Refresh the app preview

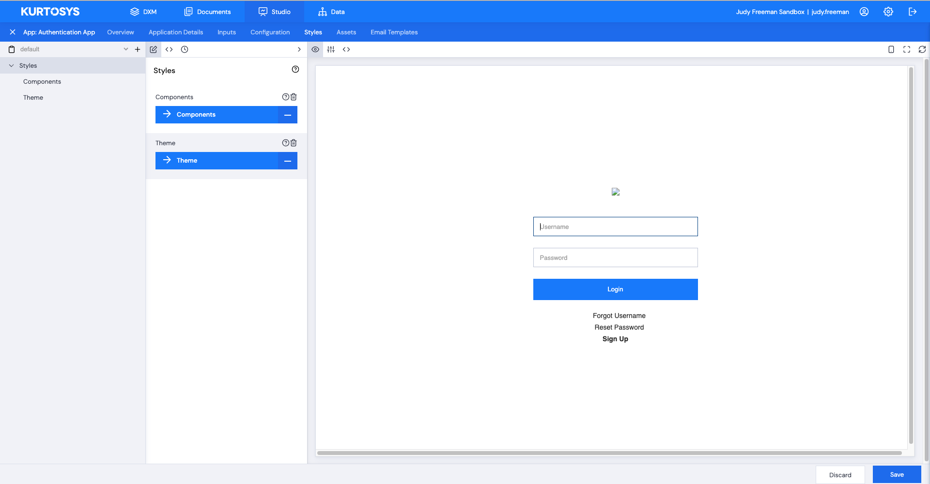pos(922,49)
